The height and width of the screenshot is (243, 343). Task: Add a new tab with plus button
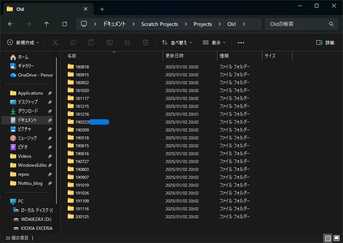click(102, 9)
